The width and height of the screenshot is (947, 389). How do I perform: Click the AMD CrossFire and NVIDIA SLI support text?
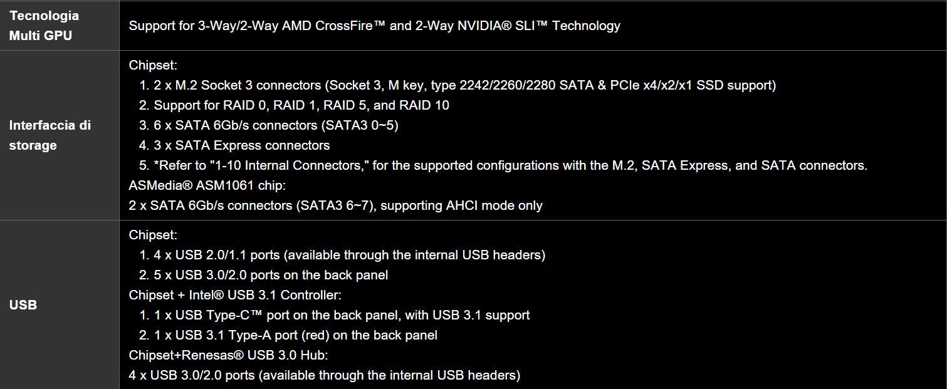(374, 26)
